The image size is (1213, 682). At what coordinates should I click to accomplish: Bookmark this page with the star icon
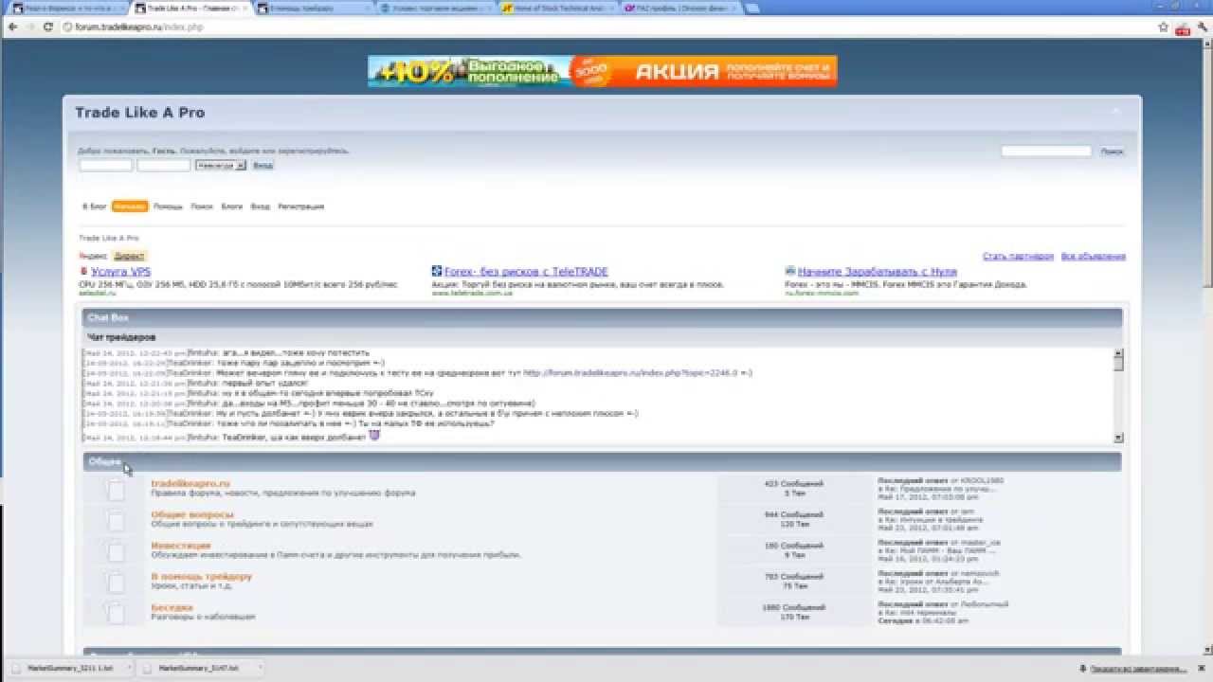(1164, 27)
